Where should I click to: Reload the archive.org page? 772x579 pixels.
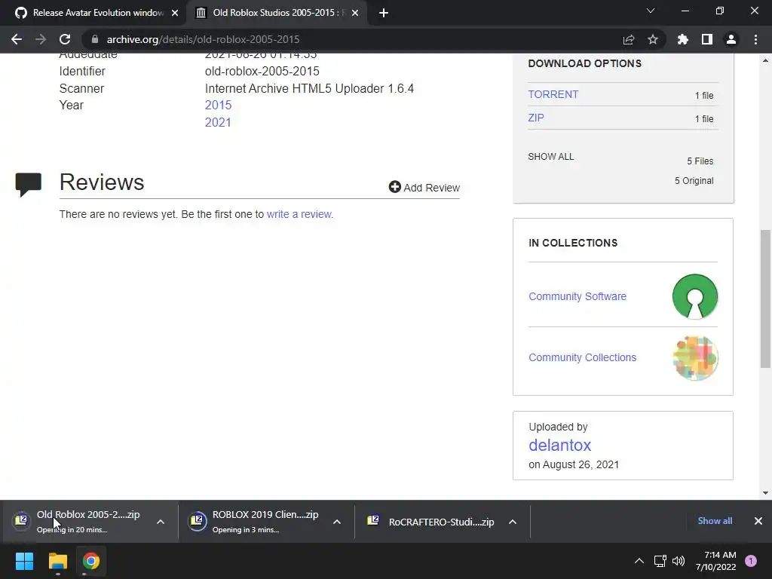point(65,39)
